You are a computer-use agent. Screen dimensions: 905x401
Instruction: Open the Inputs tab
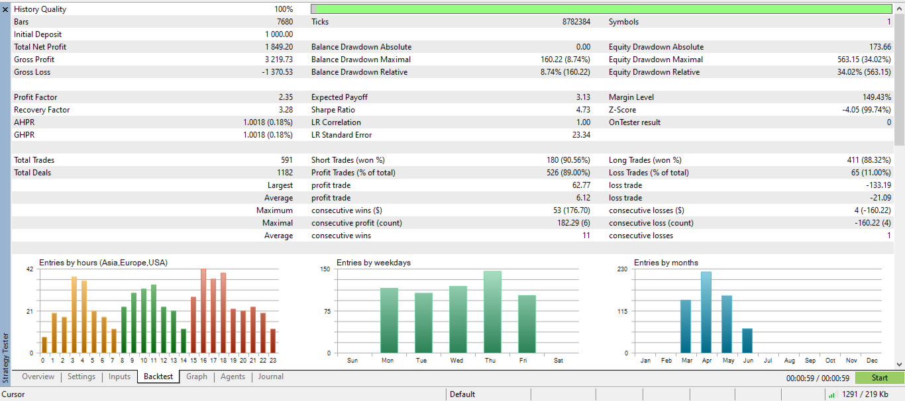click(119, 377)
